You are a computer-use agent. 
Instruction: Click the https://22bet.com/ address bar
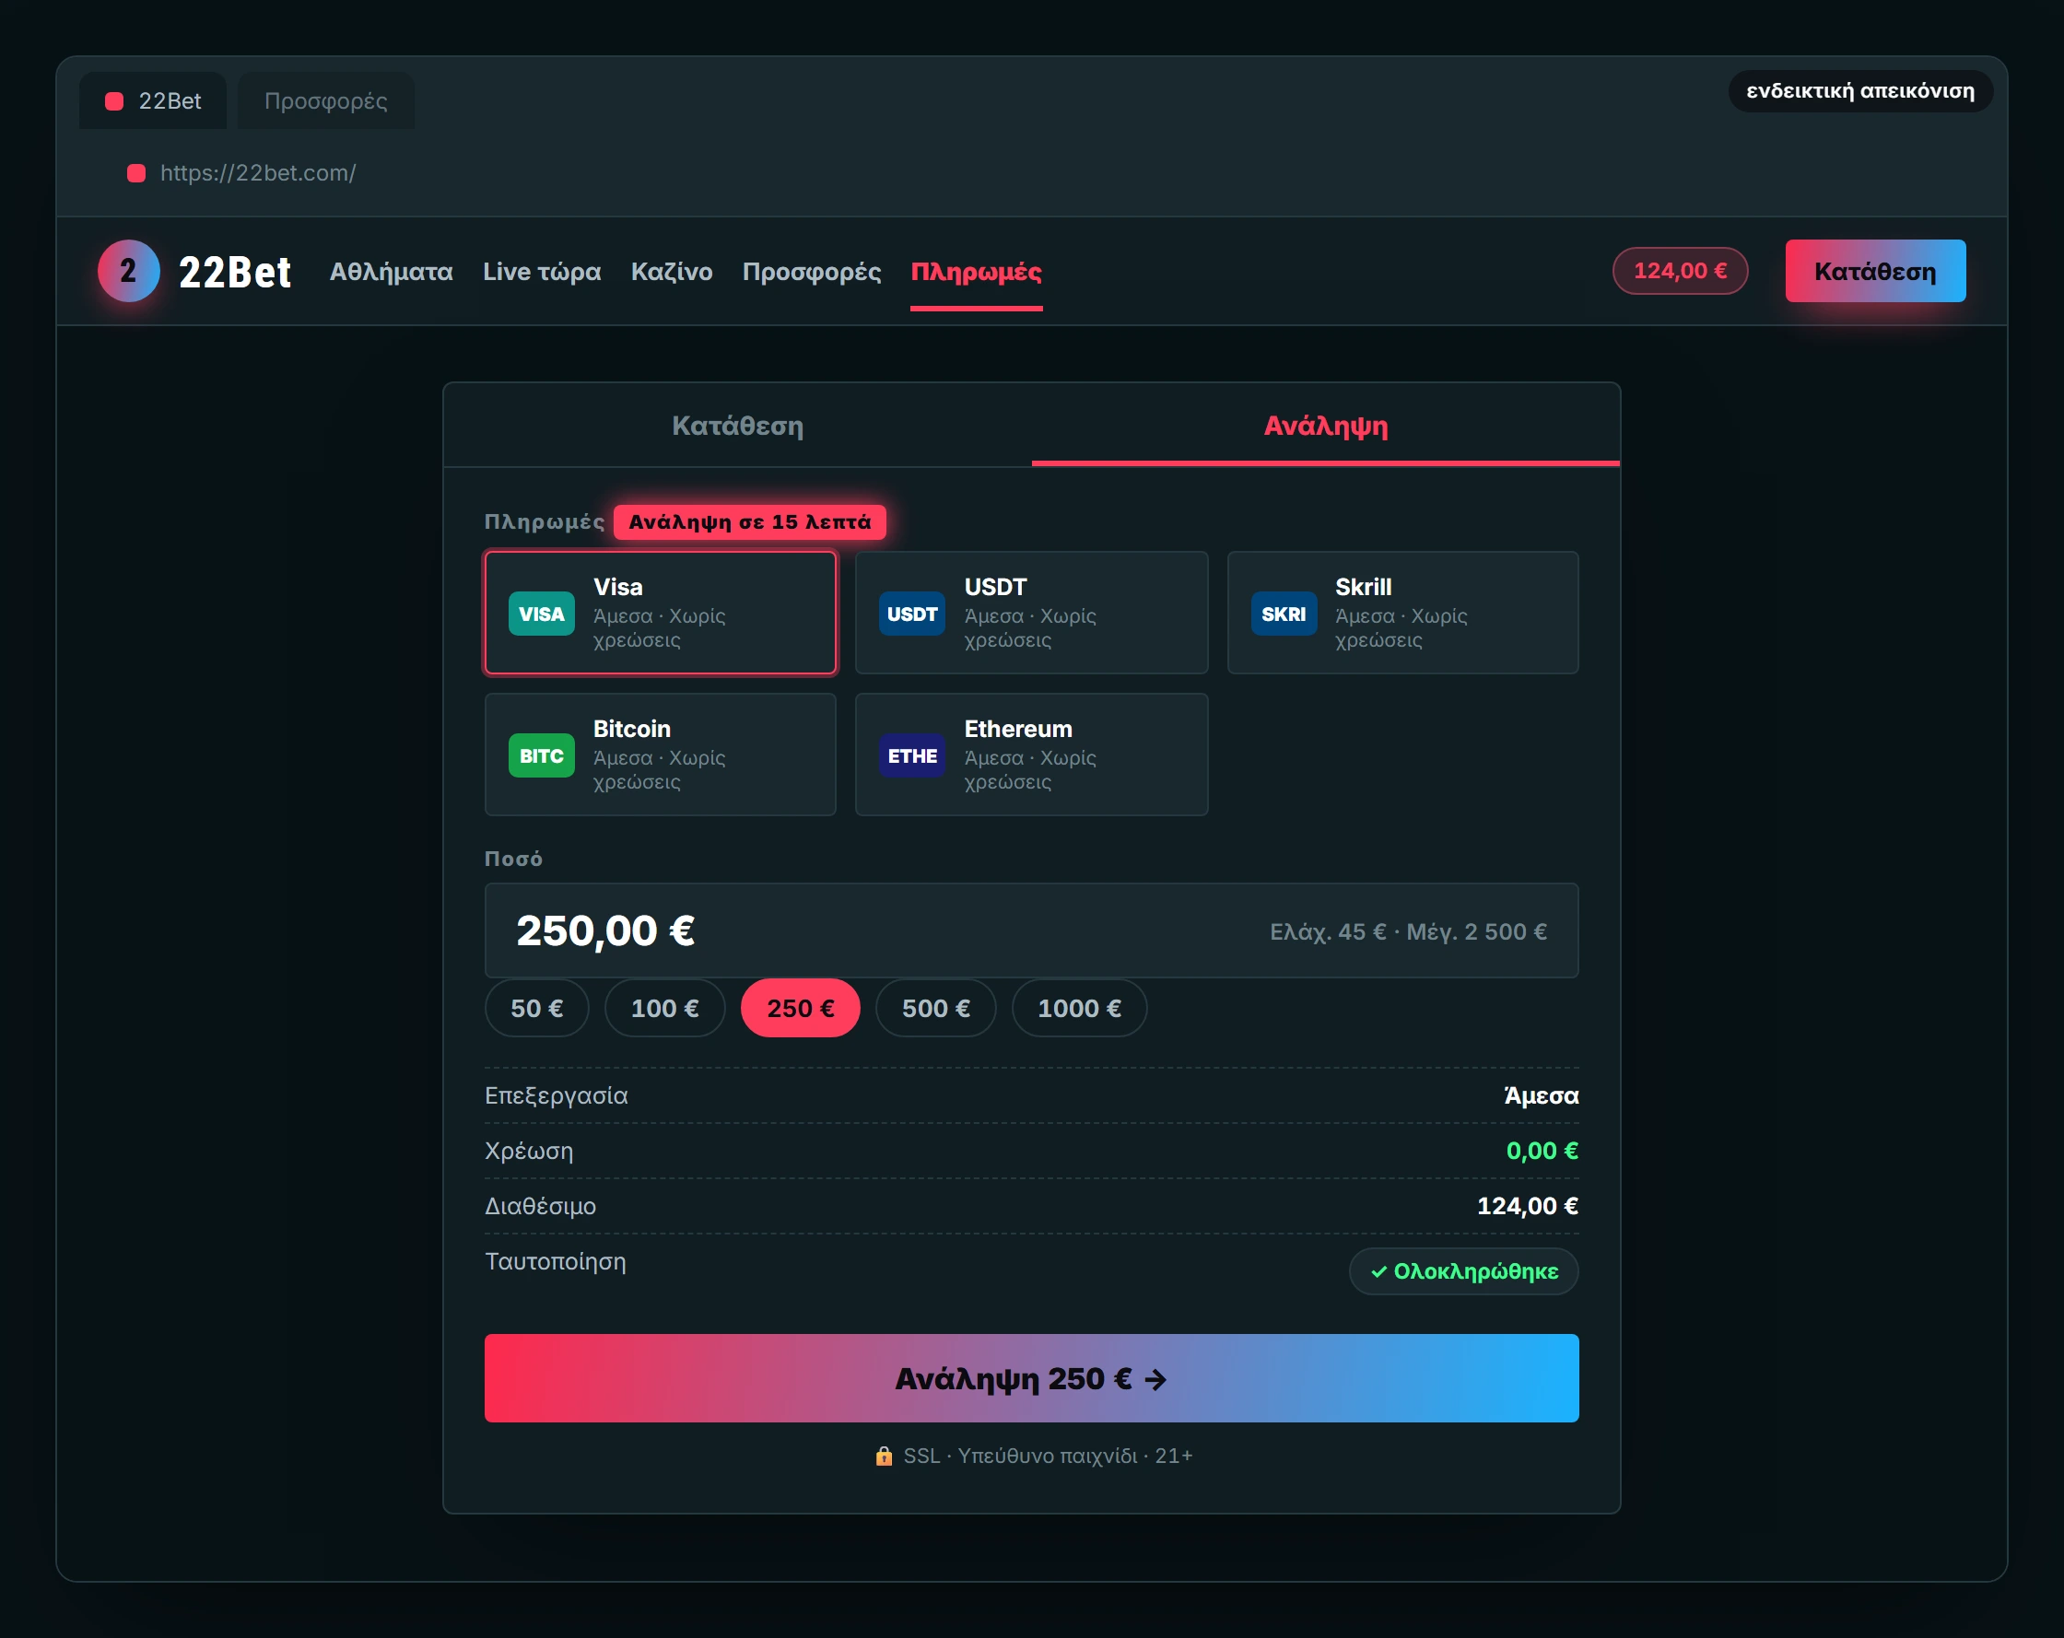pyautogui.click(x=257, y=173)
